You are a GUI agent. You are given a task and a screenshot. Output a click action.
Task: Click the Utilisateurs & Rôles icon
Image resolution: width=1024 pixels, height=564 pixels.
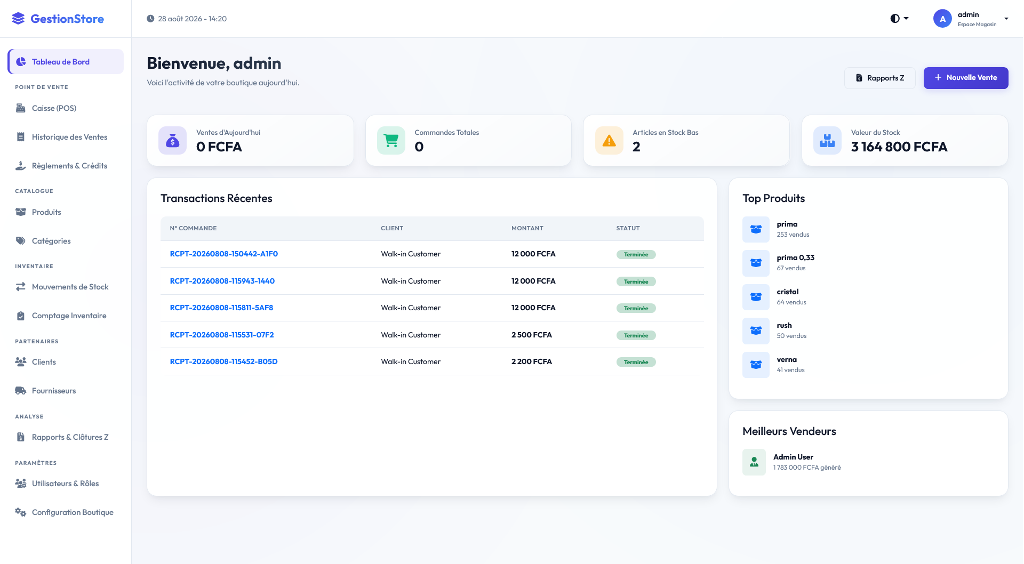pyautogui.click(x=21, y=484)
